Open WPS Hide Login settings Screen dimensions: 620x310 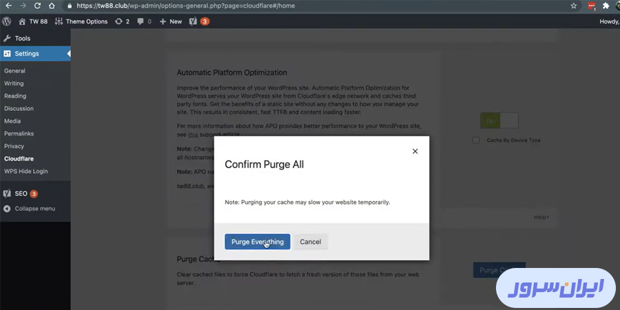(25, 172)
